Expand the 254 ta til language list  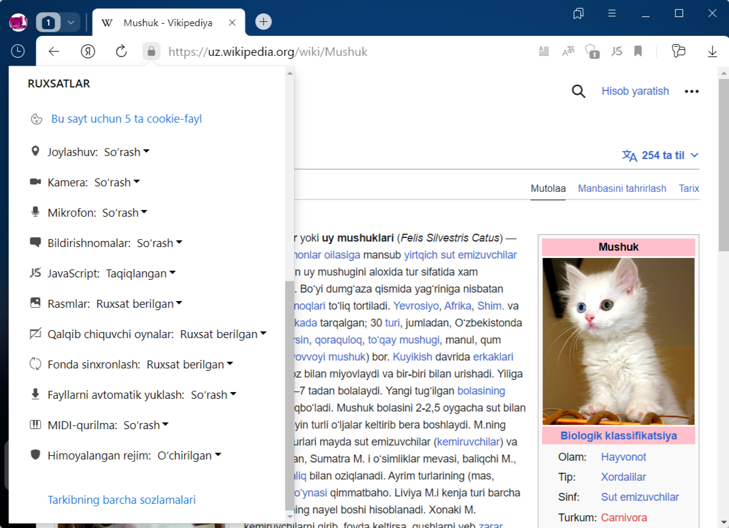660,155
